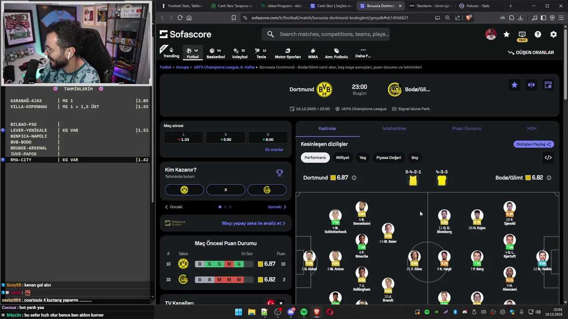Open player N. Haikin on the pitch

tap(542, 261)
